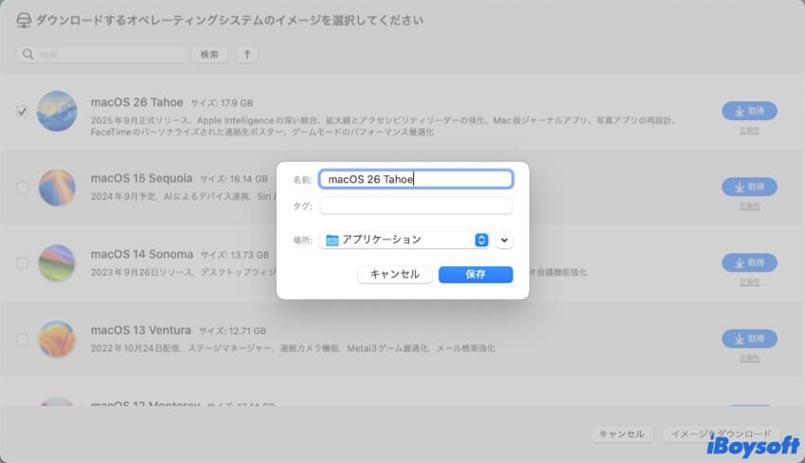Image resolution: width=805 pixels, height=463 pixels.
Task: Click 取得 button for macOS 13 Ventura
Action: tap(749, 339)
